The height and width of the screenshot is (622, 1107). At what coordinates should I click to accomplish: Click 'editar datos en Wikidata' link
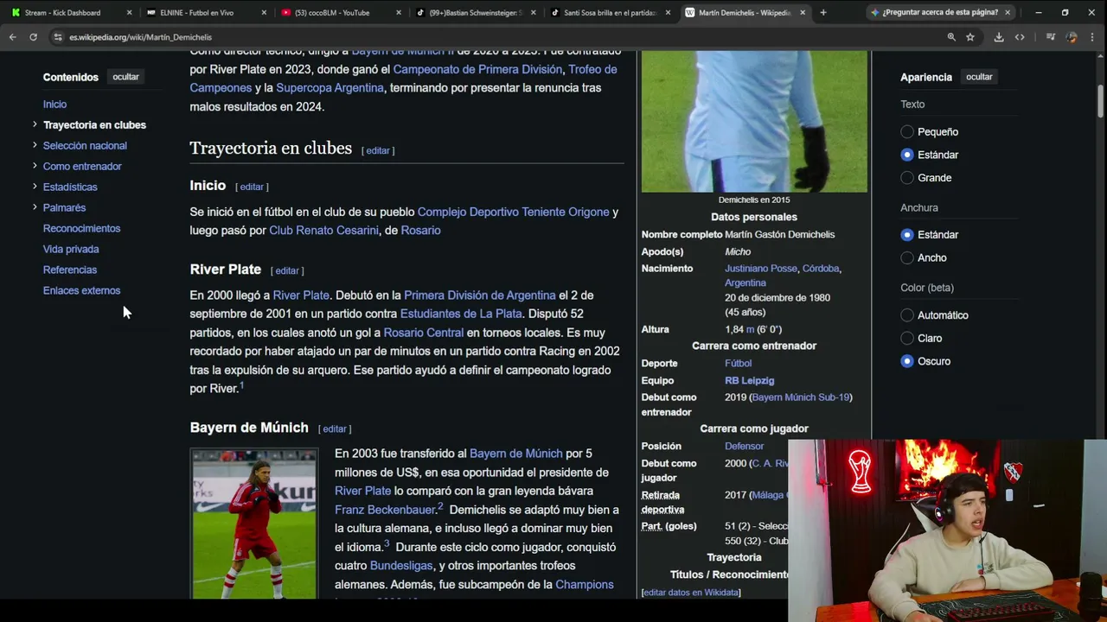(x=690, y=593)
